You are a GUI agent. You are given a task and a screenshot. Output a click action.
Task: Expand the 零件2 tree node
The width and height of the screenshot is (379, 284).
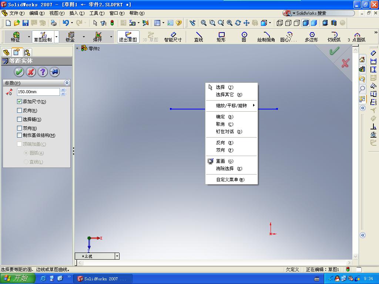point(77,48)
